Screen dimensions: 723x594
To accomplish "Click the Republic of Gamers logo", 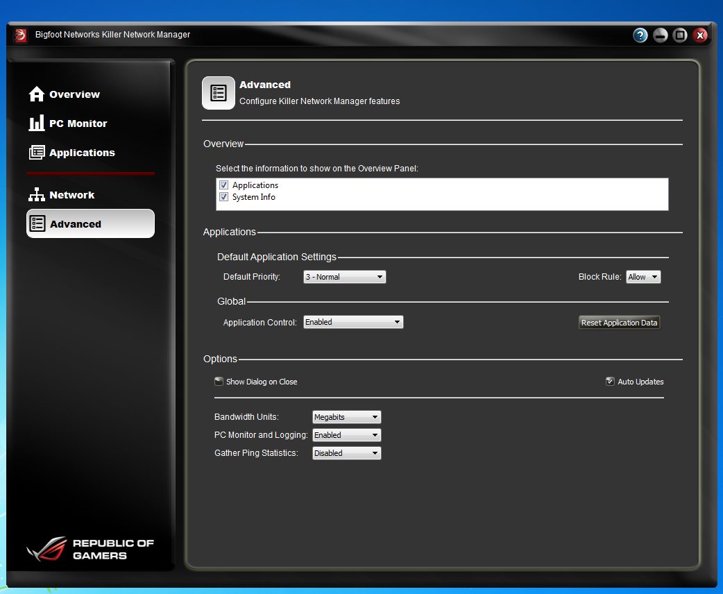I will tap(90, 549).
